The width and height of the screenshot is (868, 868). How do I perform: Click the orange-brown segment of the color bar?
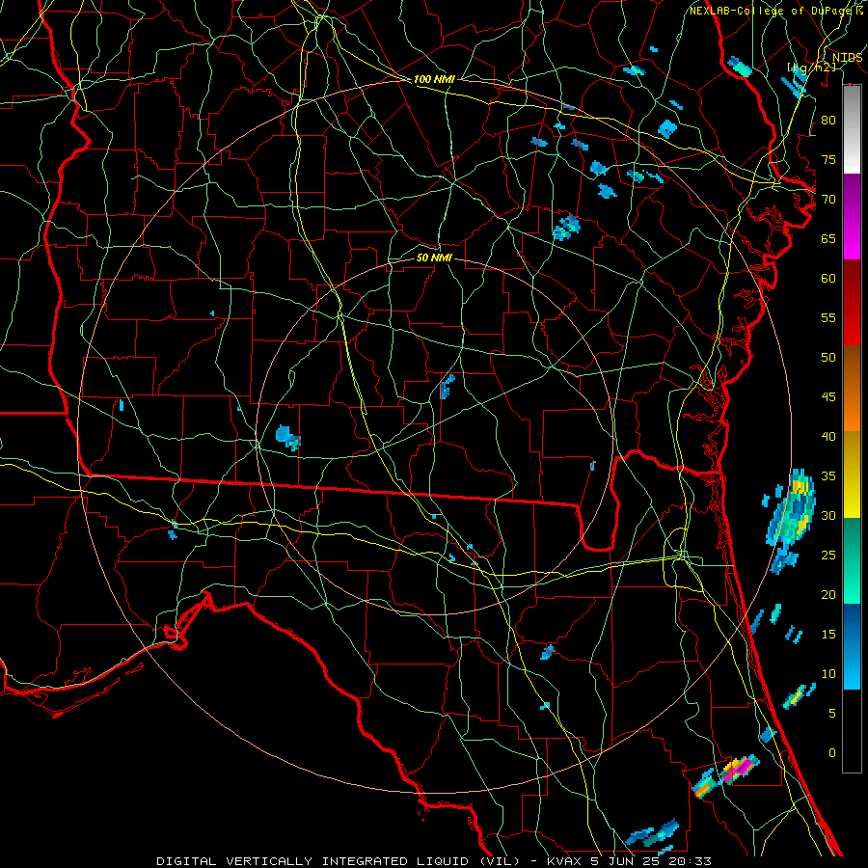click(852, 389)
